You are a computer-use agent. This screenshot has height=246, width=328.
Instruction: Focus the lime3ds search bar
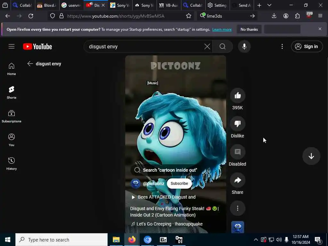[x=227, y=16]
